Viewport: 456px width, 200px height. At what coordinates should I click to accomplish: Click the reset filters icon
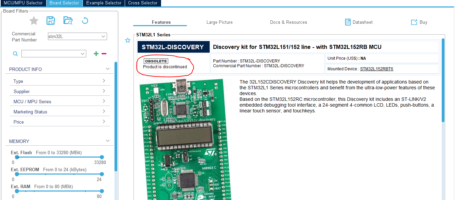point(85,21)
